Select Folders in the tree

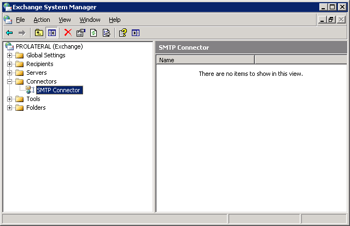(36, 108)
